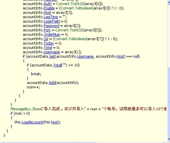Viewport: 170px width, 143px height.
Task: Open the Enable property link
Action: pos(49,8)
